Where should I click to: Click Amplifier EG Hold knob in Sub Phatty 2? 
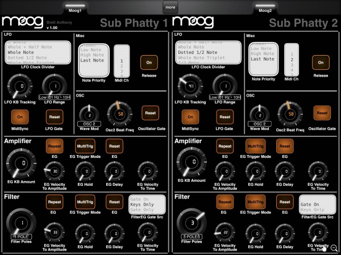pyautogui.click(x=256, y=172)
